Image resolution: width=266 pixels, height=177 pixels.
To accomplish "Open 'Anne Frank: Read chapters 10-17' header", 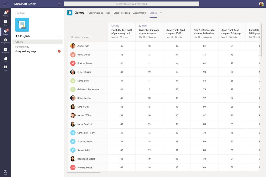I will pyautogui.click(x=177, y=32).
